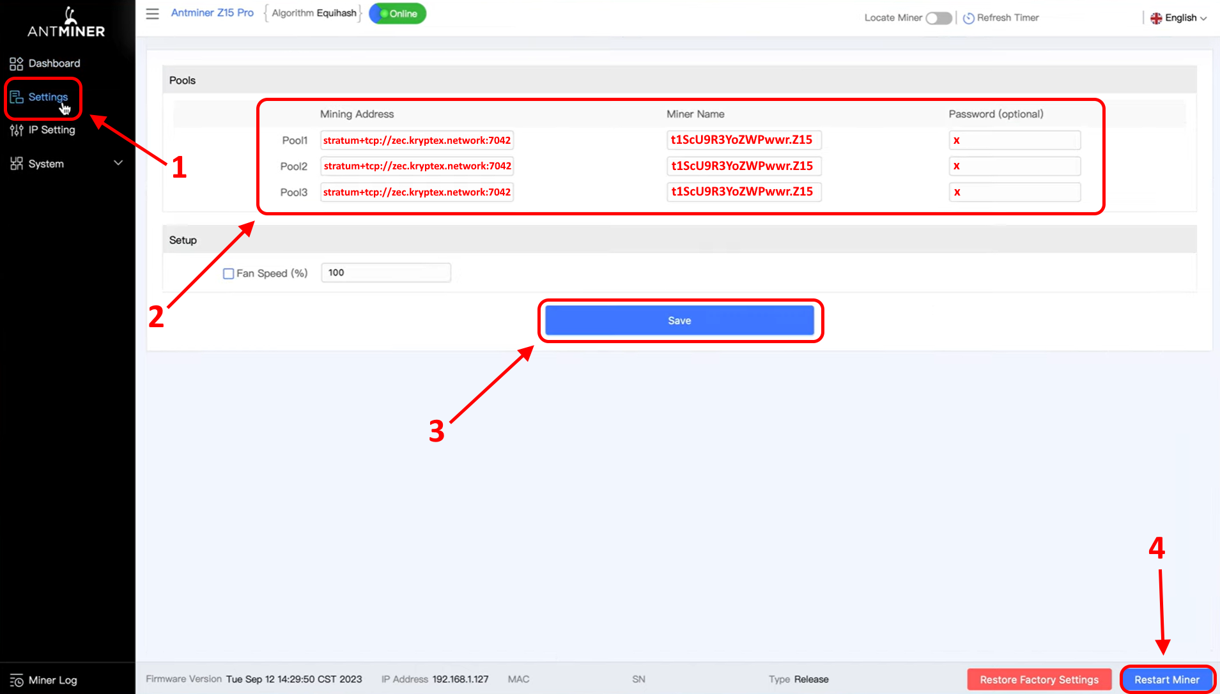Click the Fan Speed percentage field

pyautogui.click(x=385, y=273)
